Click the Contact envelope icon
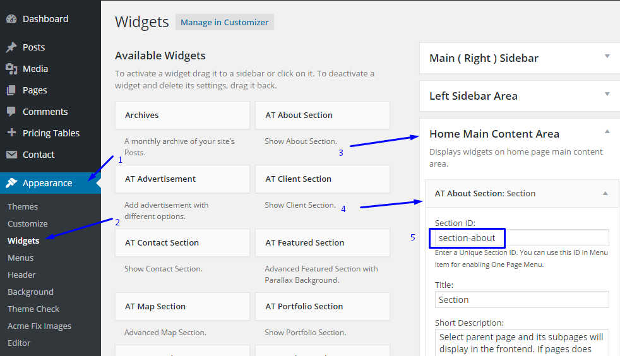 pos(11,154)
